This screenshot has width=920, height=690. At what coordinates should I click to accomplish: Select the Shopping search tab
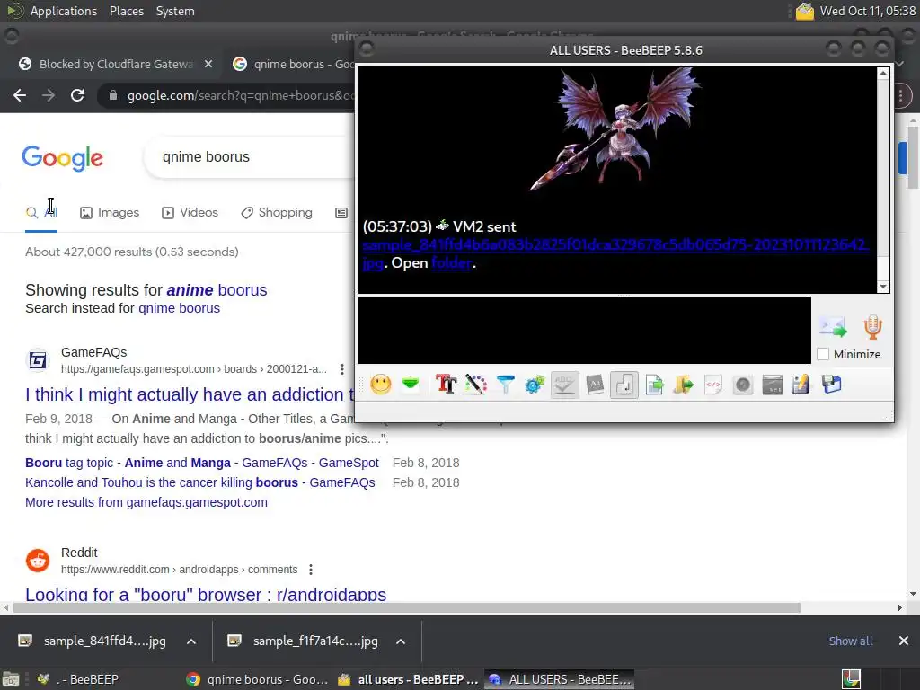(x=277, y=212)
